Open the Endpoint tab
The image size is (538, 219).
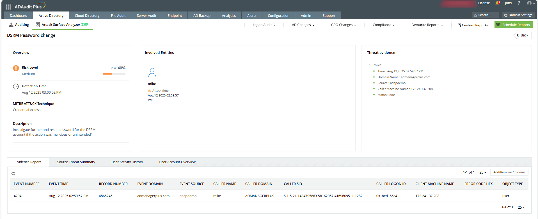click(175, 15)
